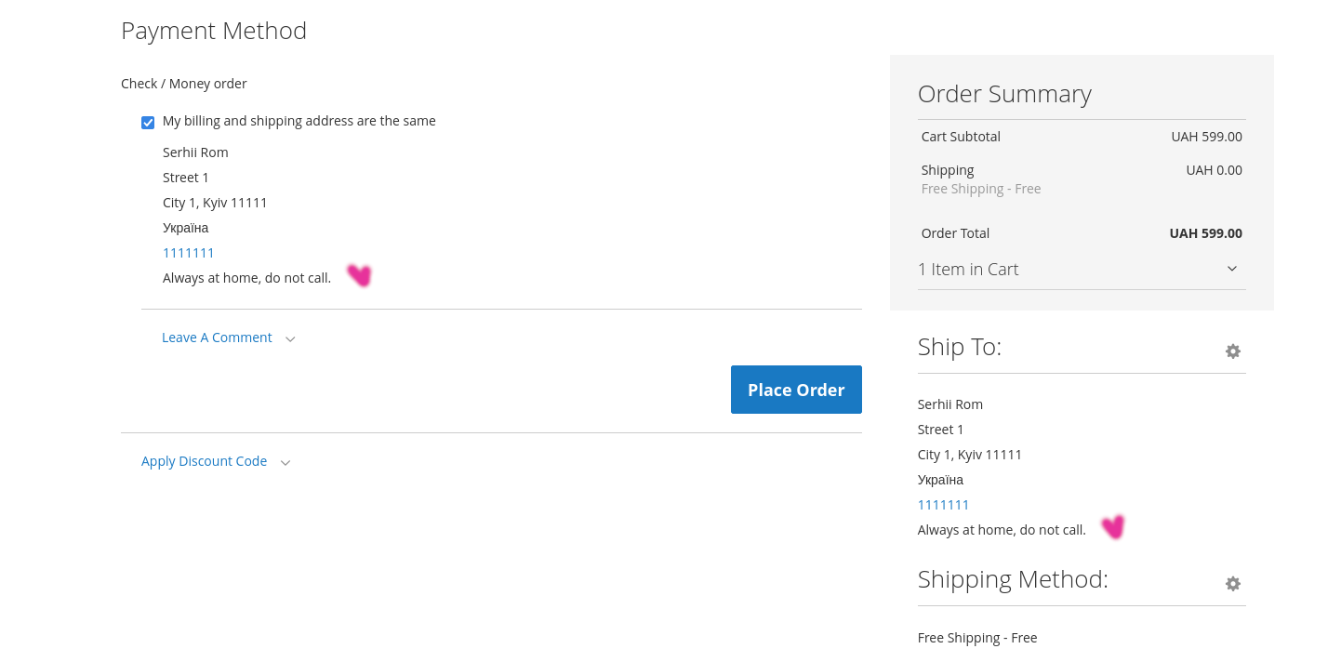This screenshot has height=662, width=1341.
Task: Select the Check / Money order payment label
Action: point(184,84)
